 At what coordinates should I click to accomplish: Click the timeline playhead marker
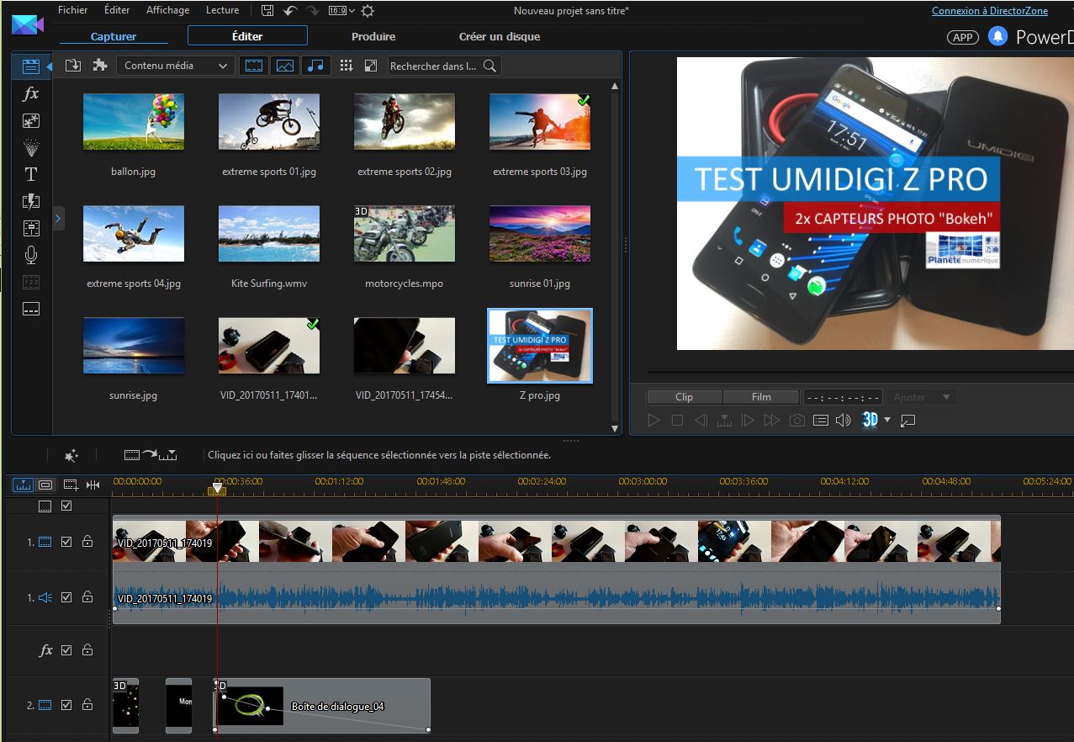217,488
